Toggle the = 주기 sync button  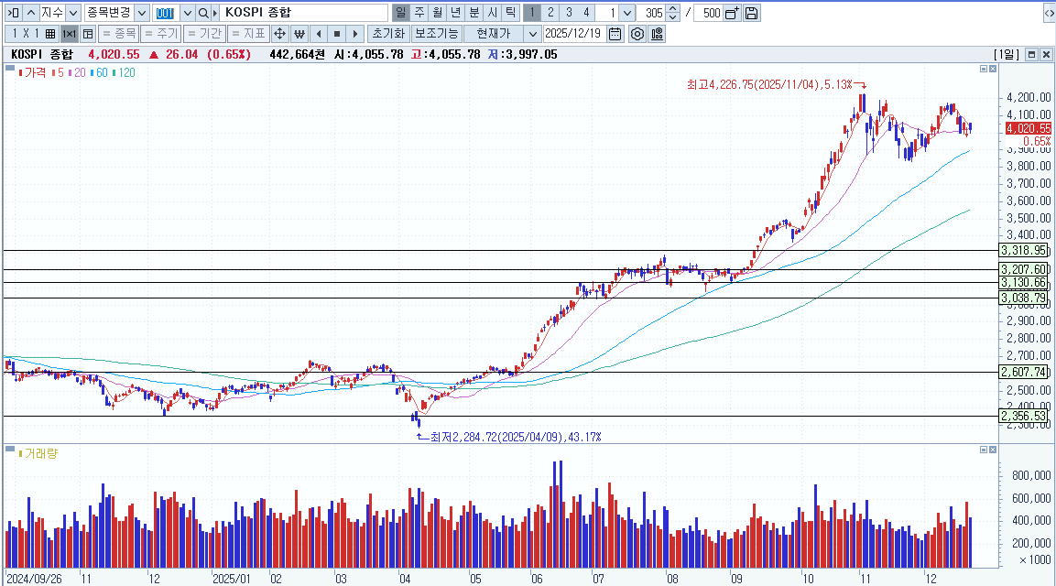161,34
